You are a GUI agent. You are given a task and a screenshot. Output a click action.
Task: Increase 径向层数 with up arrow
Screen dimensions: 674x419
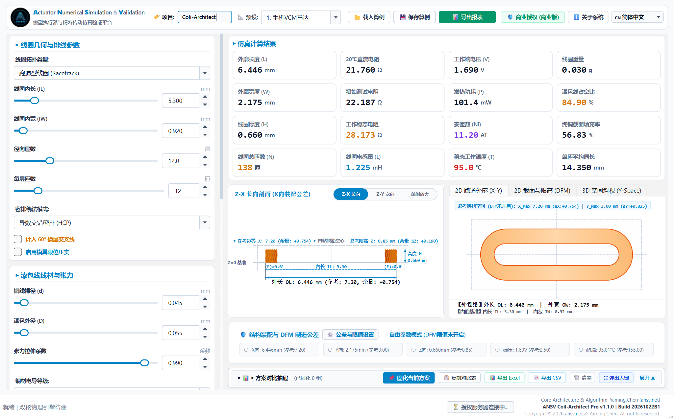pyautogui.click(x=205, y=157)
